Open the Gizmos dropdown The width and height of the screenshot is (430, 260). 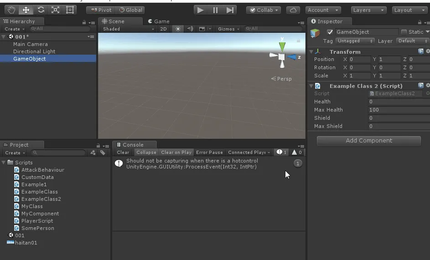(228, 29)
